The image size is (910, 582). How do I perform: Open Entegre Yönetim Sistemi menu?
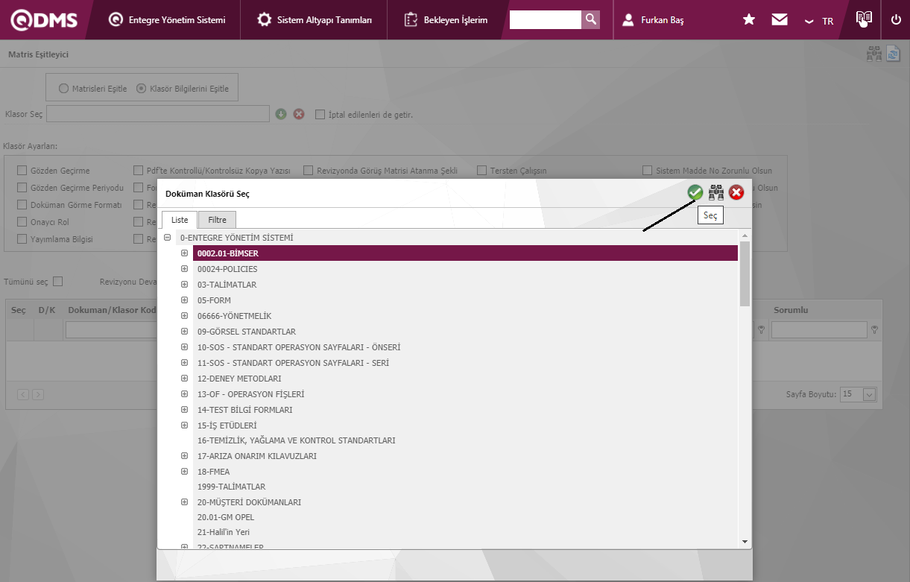coord(167,20)
